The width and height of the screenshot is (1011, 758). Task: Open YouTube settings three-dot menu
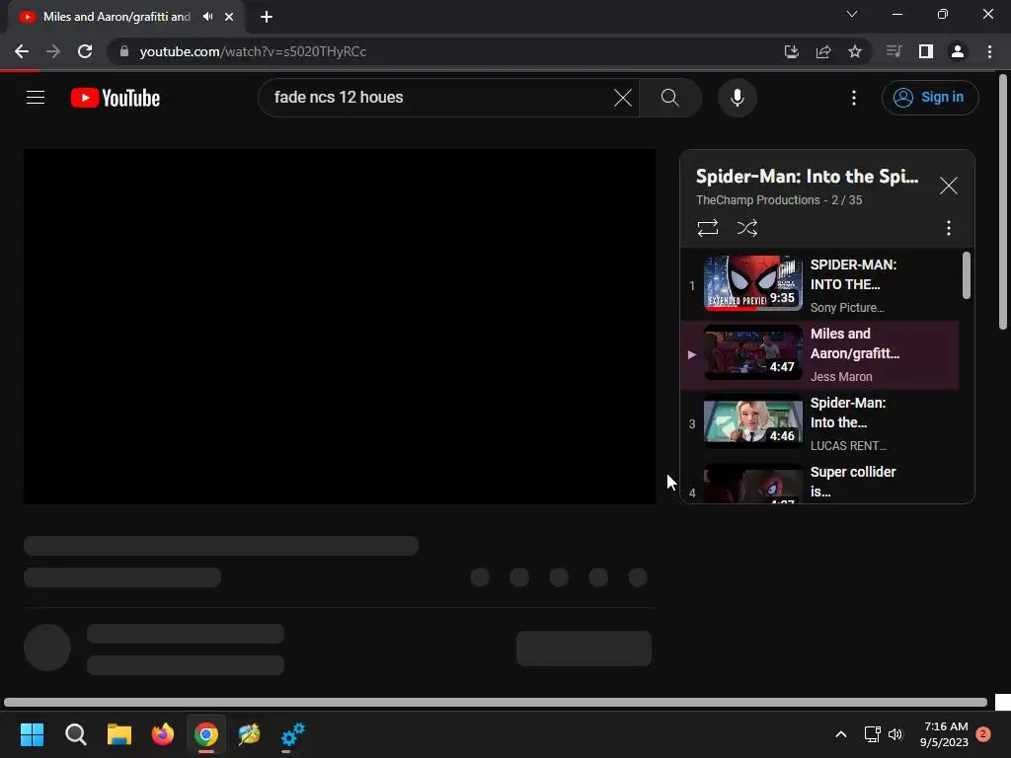click(854, 98)
